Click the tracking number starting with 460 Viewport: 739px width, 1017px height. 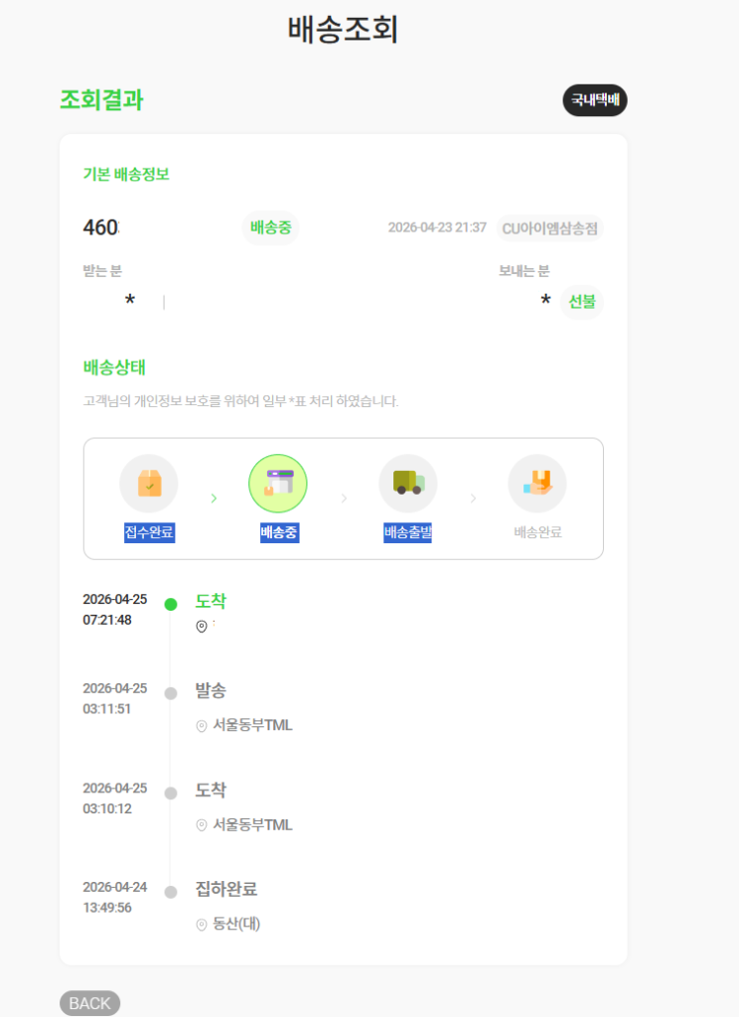[100, 227]
